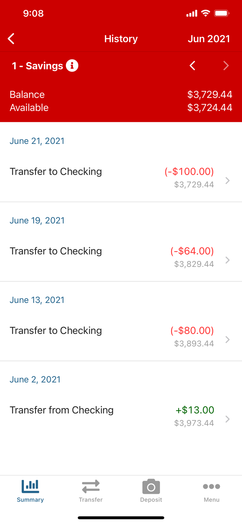Open the +$13.00 Transfer from Checking entry
Image resolution: width=242 pixels, height=524 pixels.
(x=121, y=416)
